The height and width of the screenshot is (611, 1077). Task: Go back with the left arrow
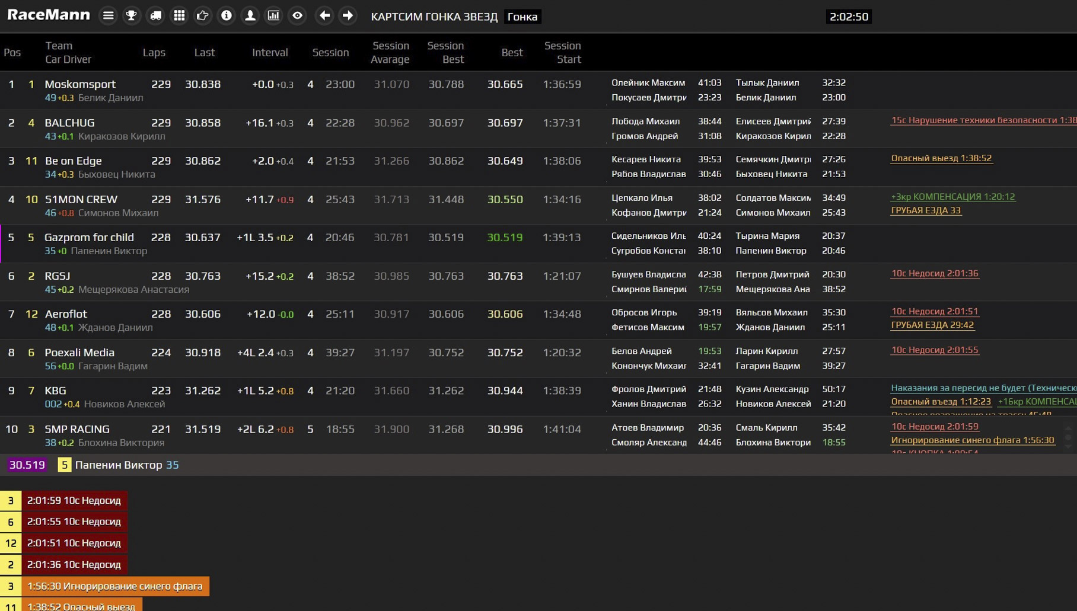click(324, 16)
